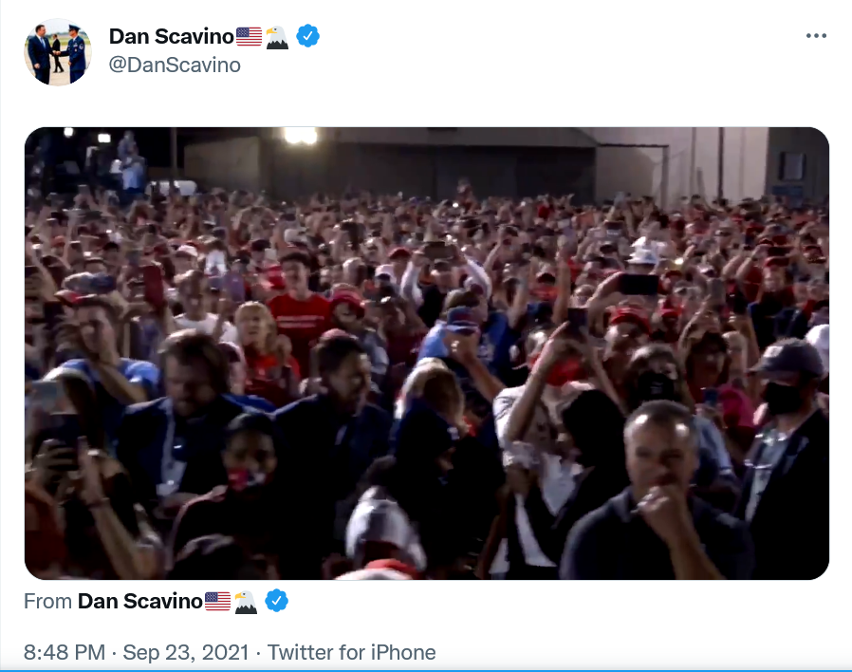Open the Dan Scavino display name in header
This screenshot has width=852, height=672.
(x=171, y=36)
